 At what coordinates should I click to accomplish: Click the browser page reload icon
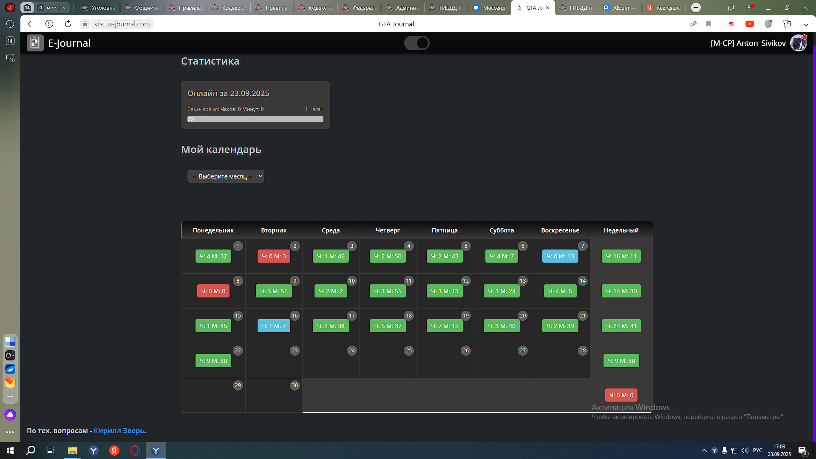[68, 24]
